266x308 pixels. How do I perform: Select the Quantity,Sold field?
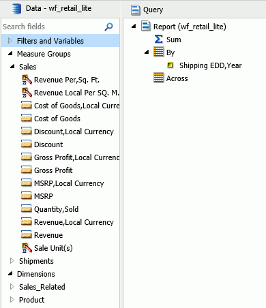pos(56,209)
